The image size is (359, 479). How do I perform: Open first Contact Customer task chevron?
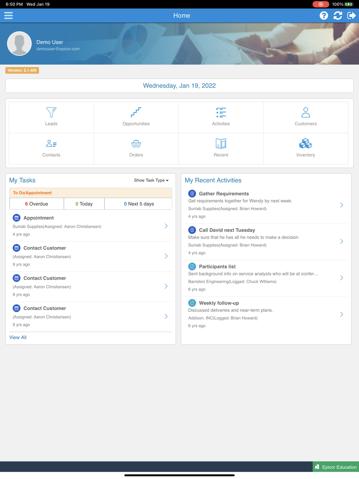[166, 256]
